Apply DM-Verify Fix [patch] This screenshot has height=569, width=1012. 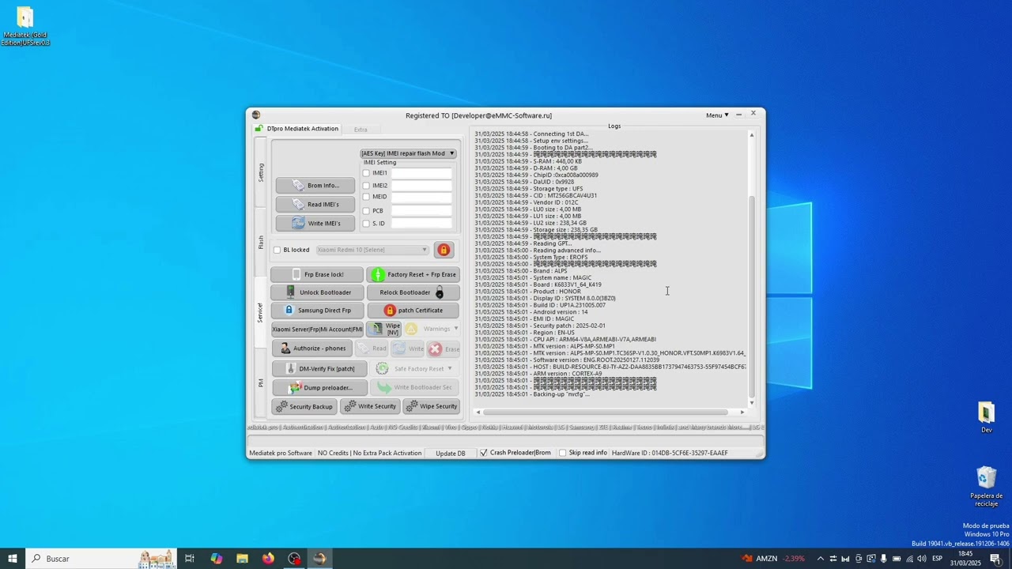(319, 368)
